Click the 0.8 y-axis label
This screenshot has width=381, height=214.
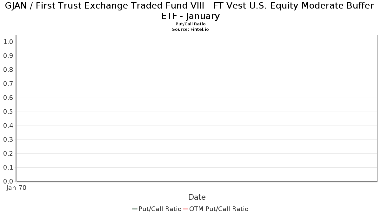click(8, 70)
